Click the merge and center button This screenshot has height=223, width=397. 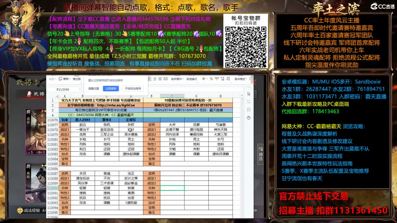[177, 79]
